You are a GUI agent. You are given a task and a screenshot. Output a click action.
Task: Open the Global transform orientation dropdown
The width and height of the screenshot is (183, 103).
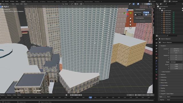[66, 4]
